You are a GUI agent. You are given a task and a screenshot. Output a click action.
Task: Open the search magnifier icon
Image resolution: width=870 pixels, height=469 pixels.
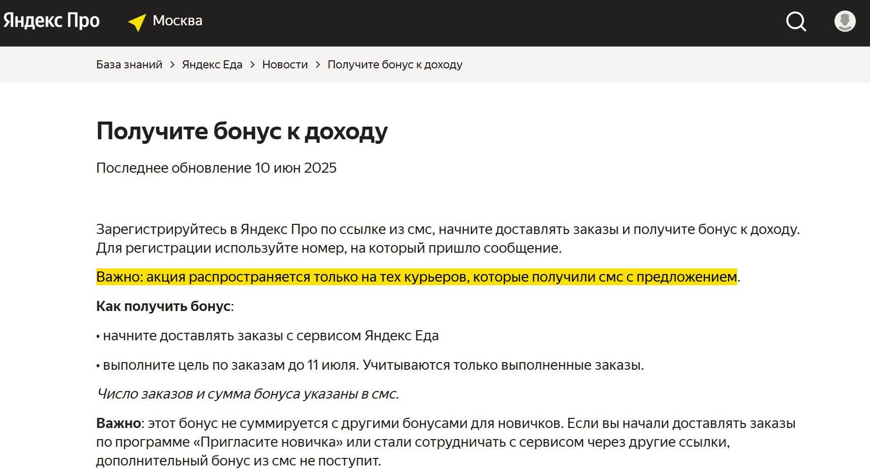click(796, 21)
